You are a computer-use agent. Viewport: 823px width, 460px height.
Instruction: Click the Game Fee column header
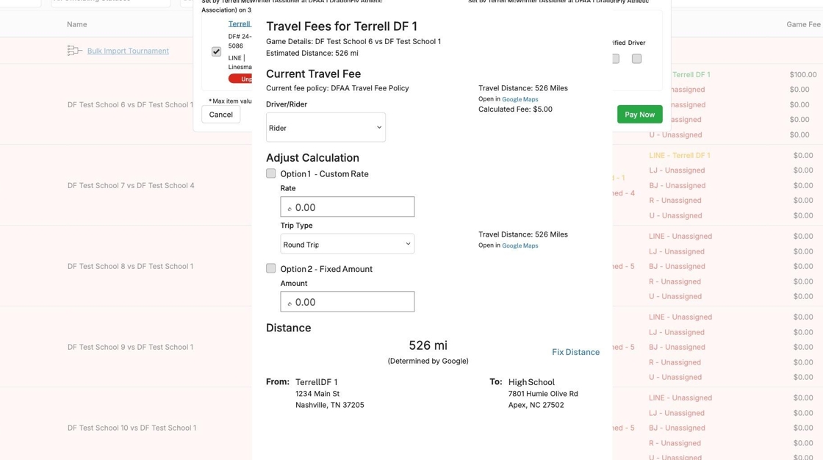coord(802,24)
